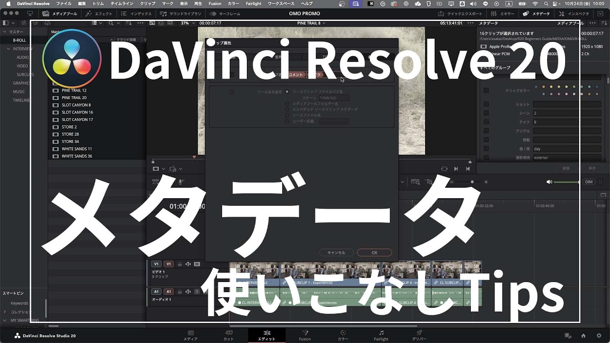610x343 pixels.
Task: Switch to the Fairlight page
Action: tap(381, 335)
